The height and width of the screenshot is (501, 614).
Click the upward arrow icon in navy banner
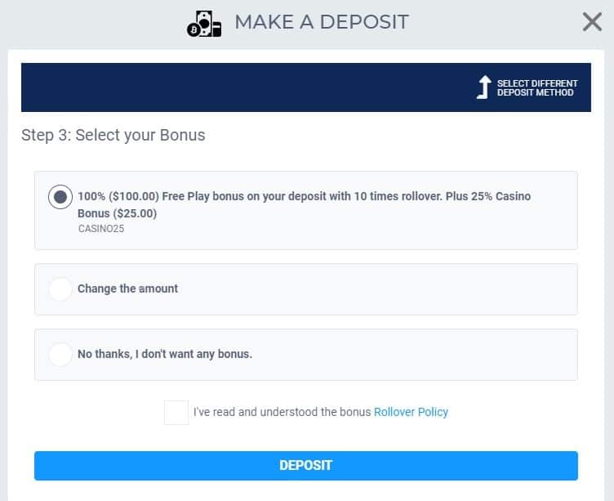[x=484, y=87]
